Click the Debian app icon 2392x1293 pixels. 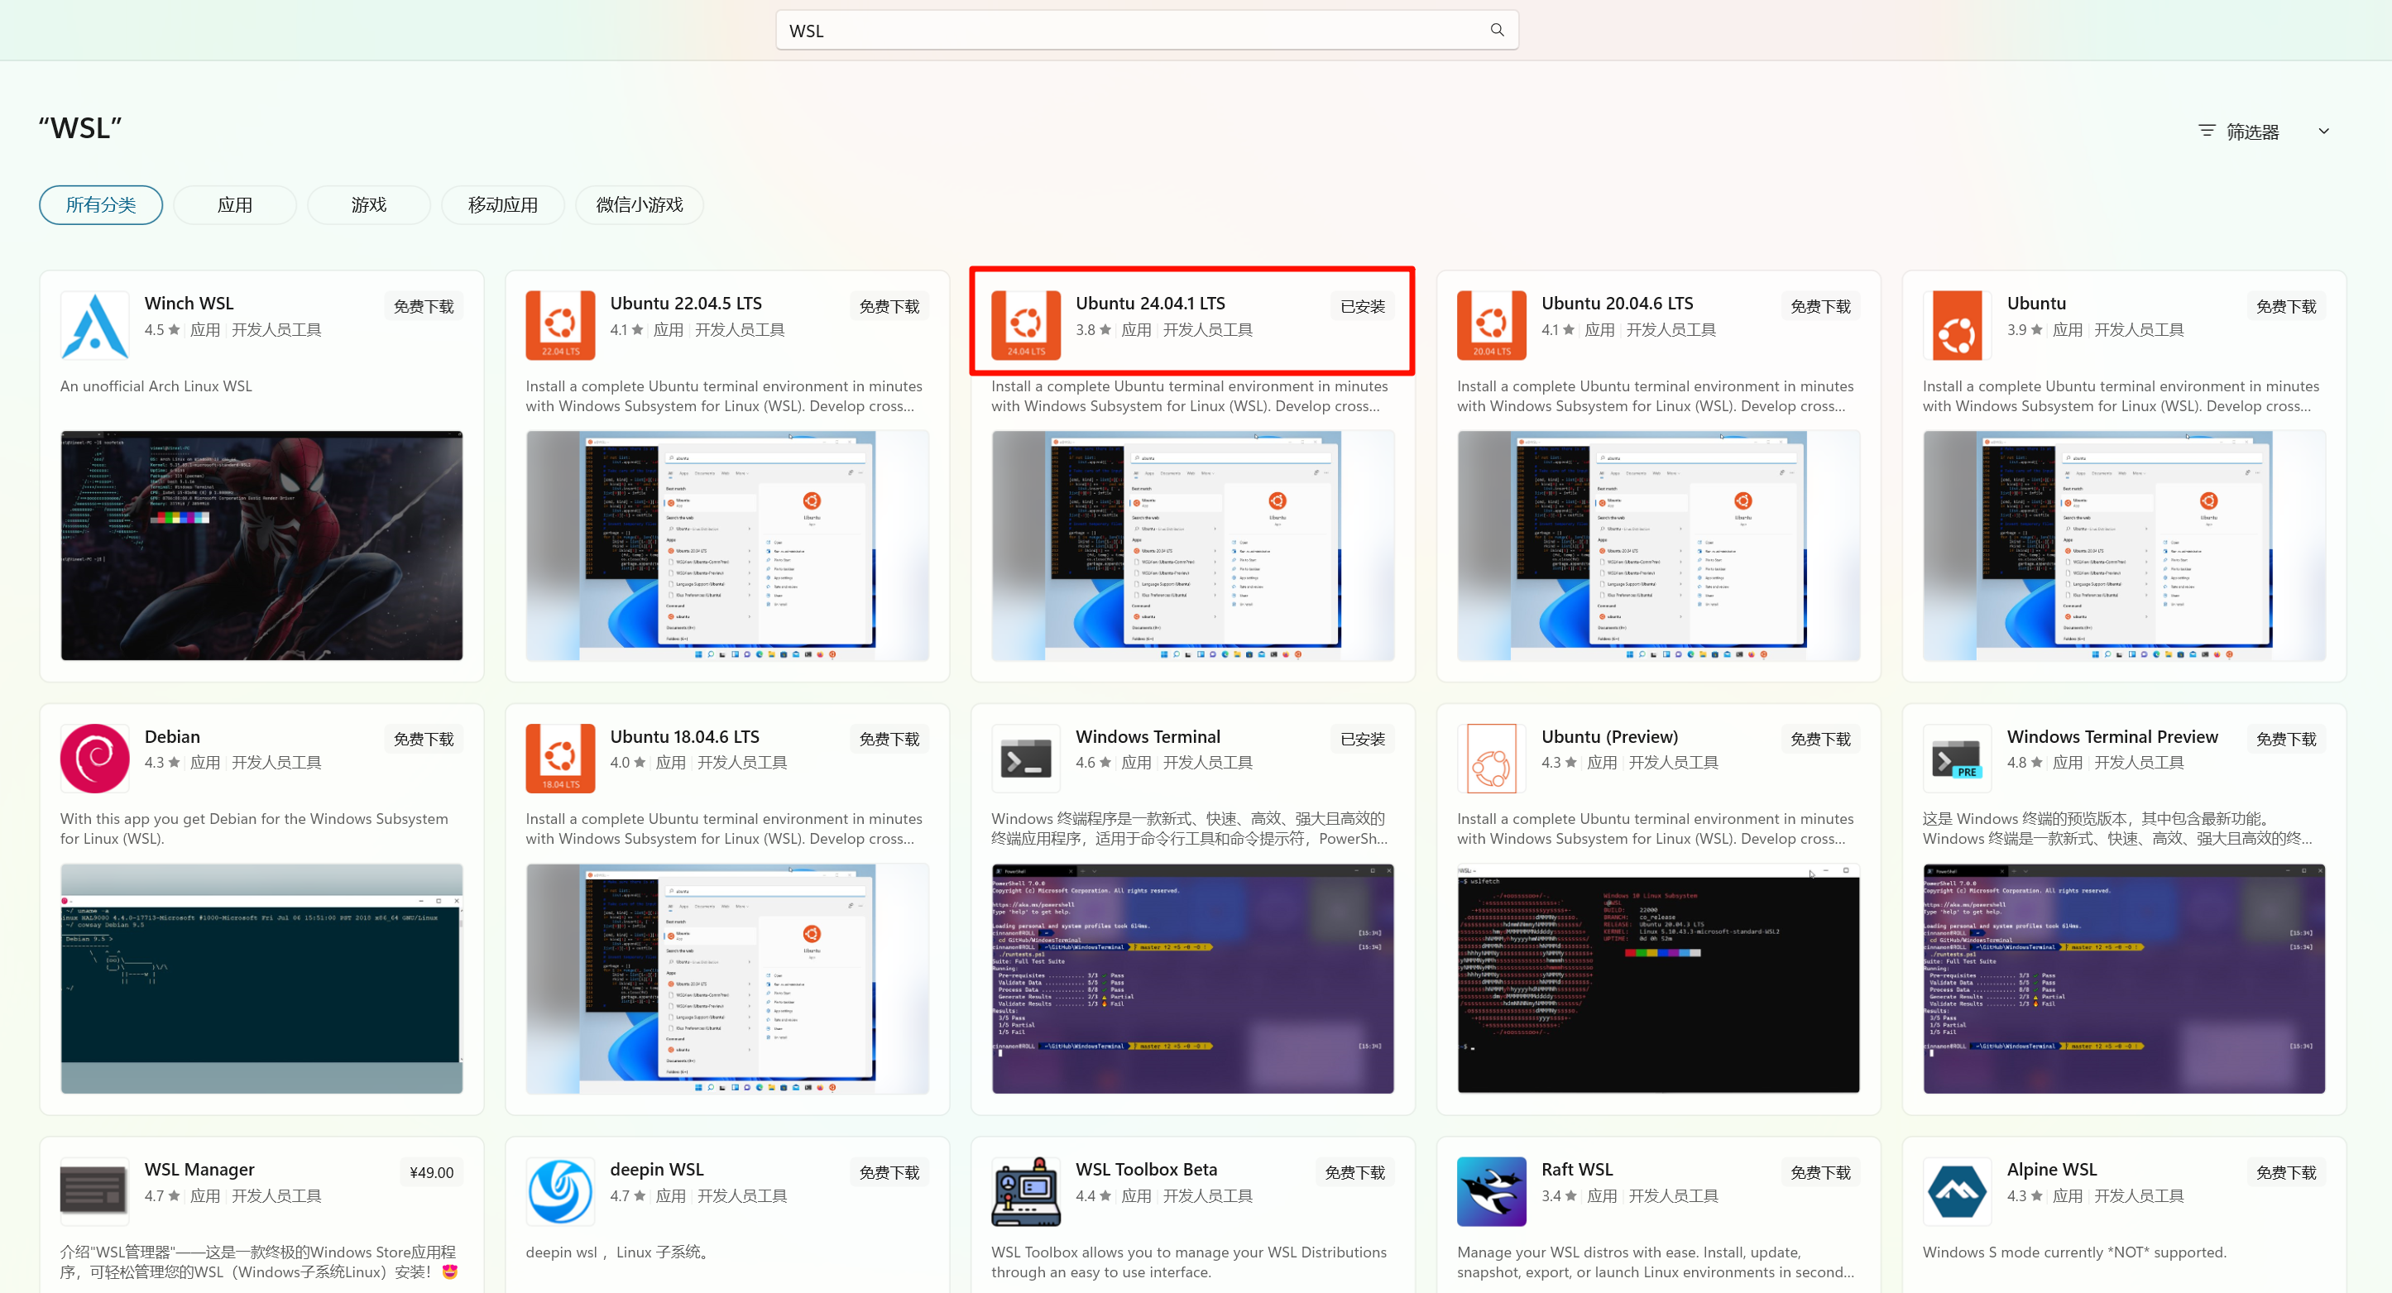[93, 758]
